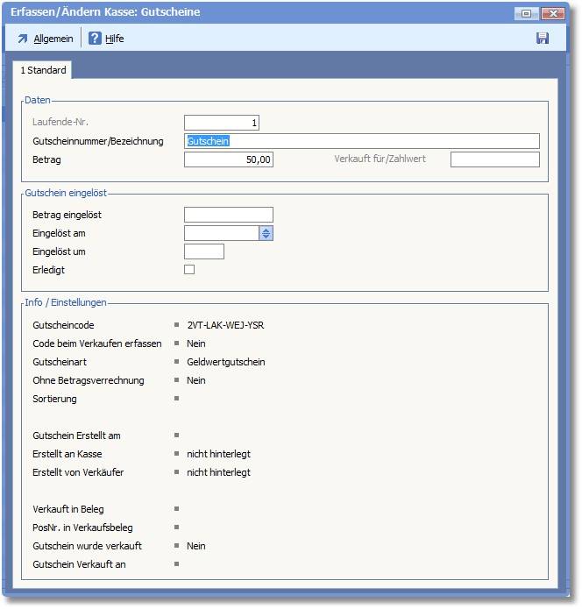Switch to the 1 Standard tab
Screen dimensions: 582x609
pyautogui.click(x=43, y=70)
